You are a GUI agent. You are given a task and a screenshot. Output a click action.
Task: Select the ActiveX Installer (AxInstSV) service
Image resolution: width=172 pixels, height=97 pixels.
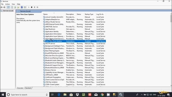[x=74, y=17]
